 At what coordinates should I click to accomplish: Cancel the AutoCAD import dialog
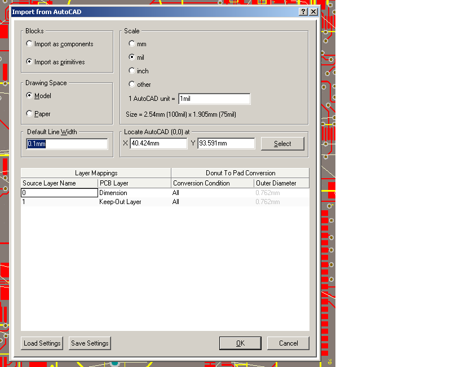click(288, 343)
